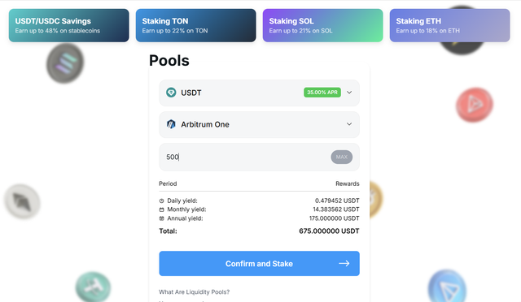Click the Arbitrum One network logo
The image size is (521, 302).
pos(171,124)
